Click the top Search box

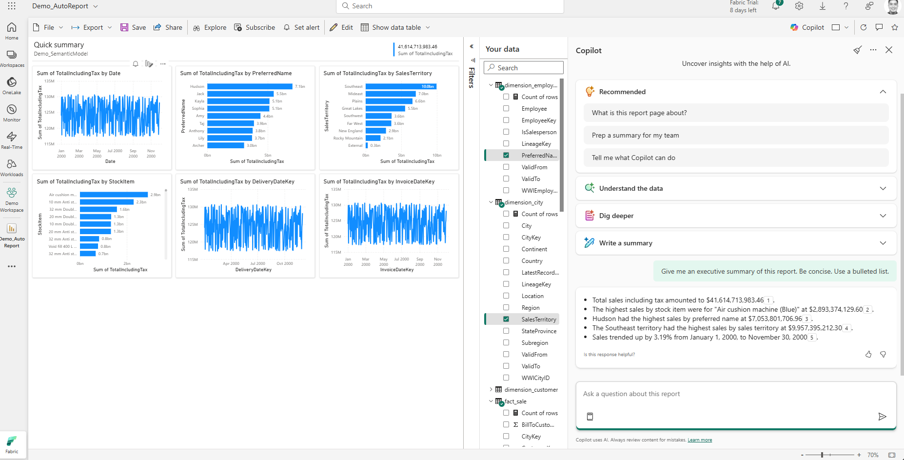[450, 6]
